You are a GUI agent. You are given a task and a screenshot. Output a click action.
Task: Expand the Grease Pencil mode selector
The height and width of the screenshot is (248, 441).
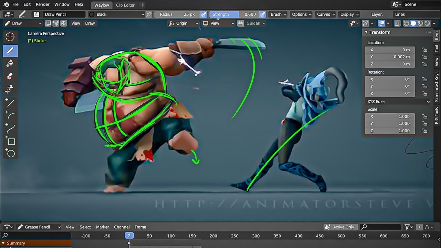click(x=39, y=227)
